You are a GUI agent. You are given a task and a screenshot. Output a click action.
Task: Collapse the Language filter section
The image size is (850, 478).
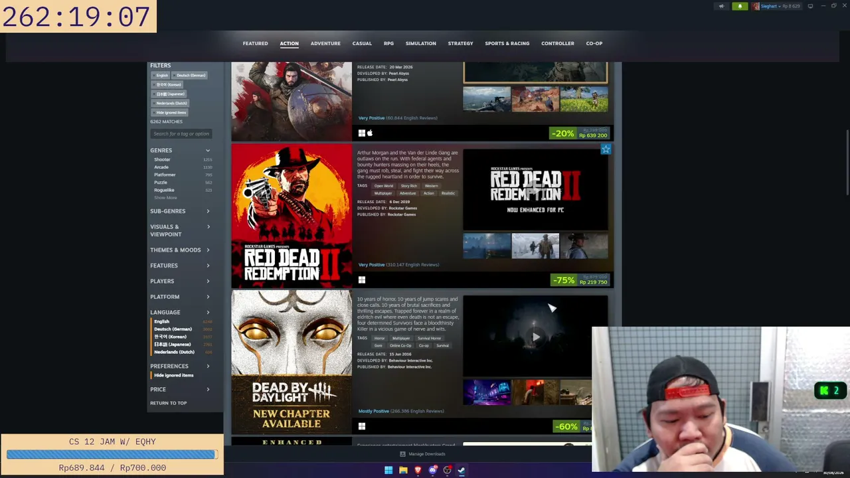pyautogui.click(x=180, y=313)
